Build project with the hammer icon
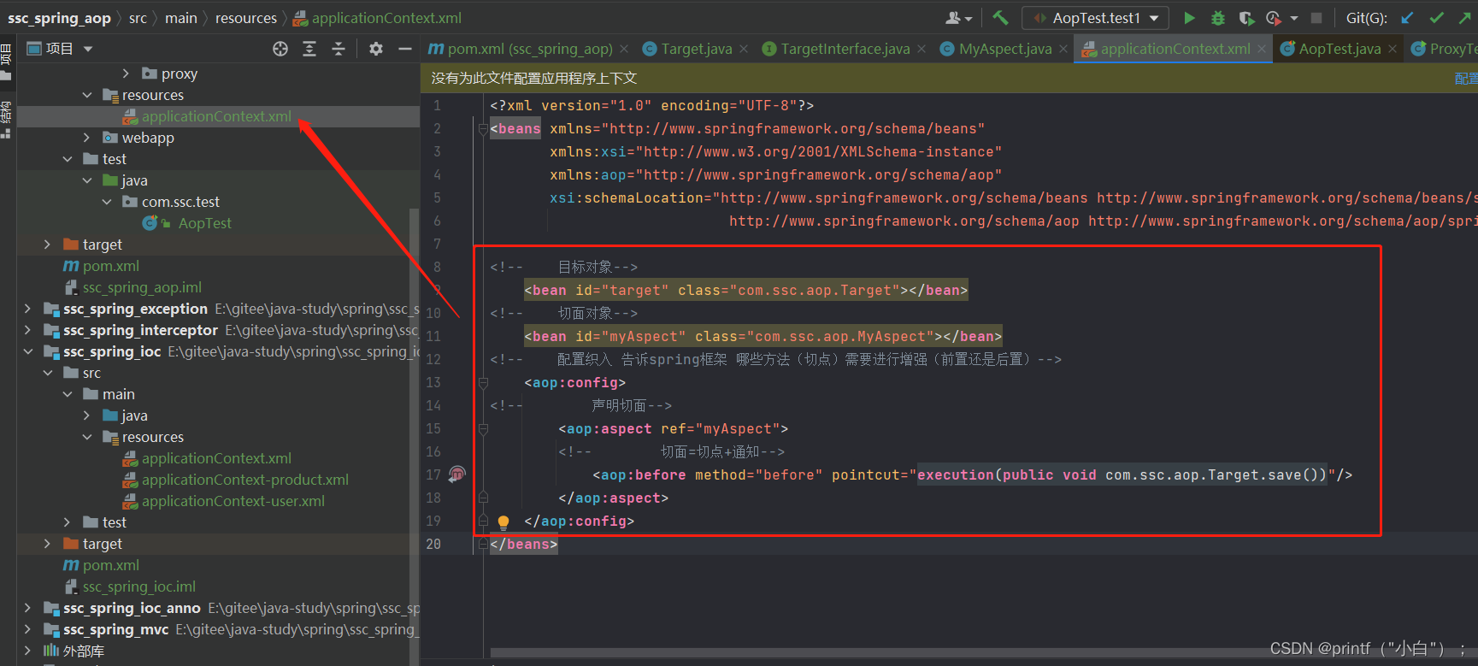This screenshot has width=1478, height=666. (1000, 18)
